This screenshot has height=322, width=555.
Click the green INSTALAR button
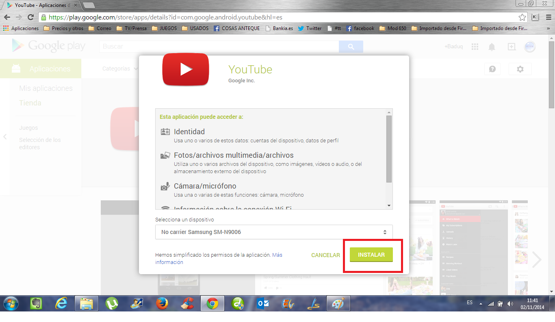[371, 255]
